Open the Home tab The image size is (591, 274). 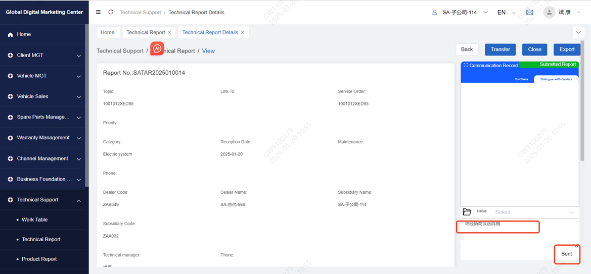108,32
